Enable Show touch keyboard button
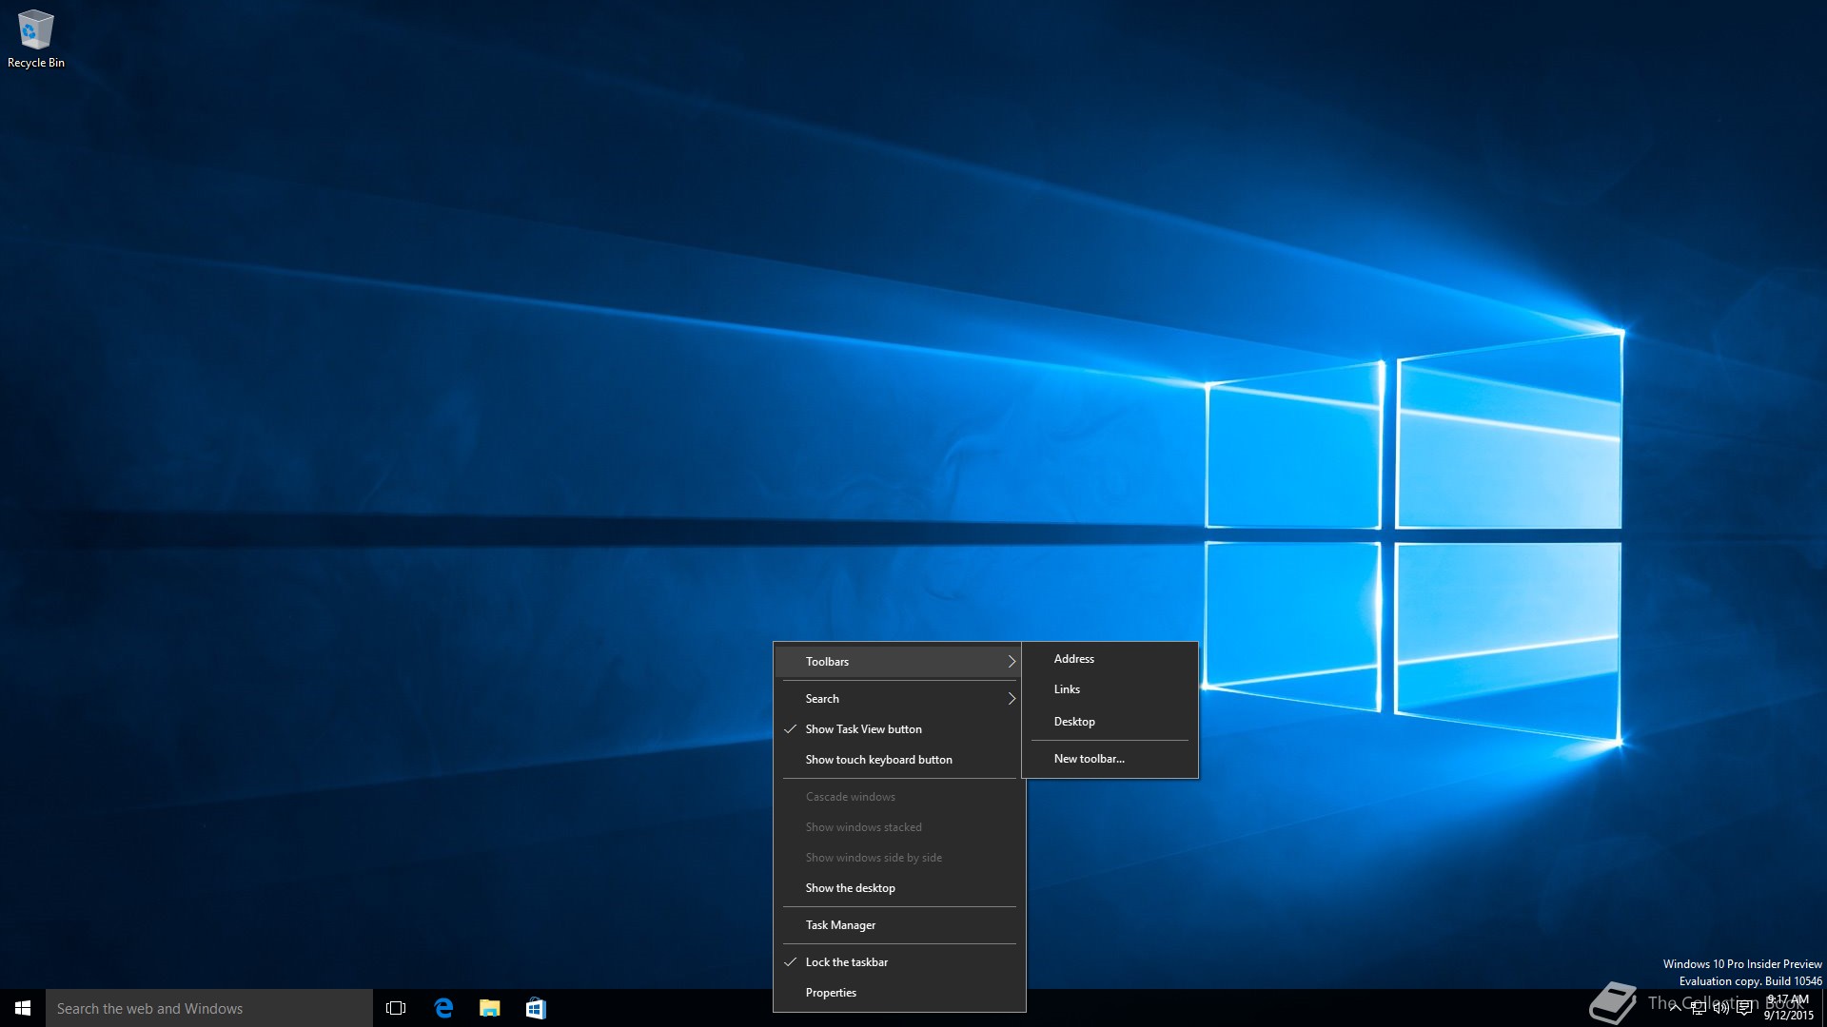 (899, 760)
